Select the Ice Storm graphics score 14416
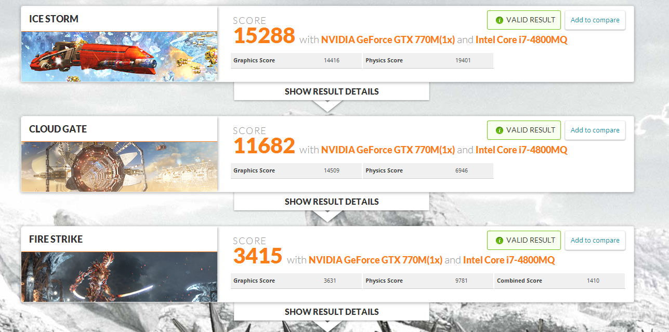 point(332,61)
